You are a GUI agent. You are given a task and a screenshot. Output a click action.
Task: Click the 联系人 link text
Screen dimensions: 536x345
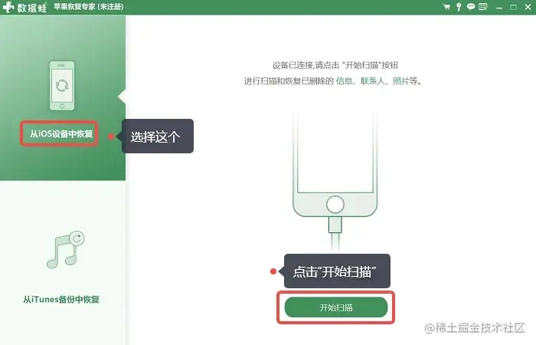[372, 81]
